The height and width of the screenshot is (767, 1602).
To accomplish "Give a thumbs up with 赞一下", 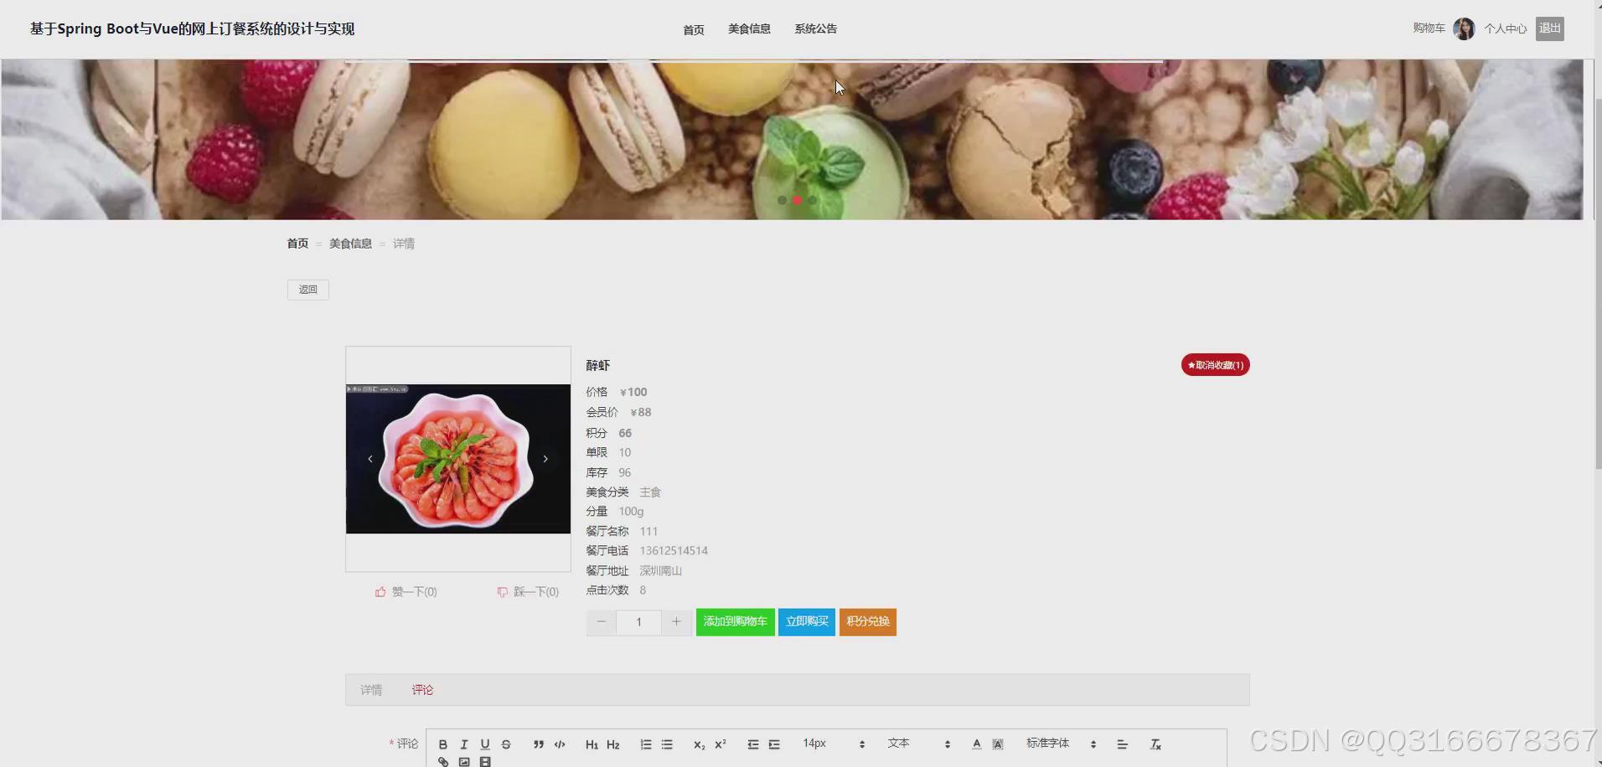I will pyautogui.click(x=406, y=591).
